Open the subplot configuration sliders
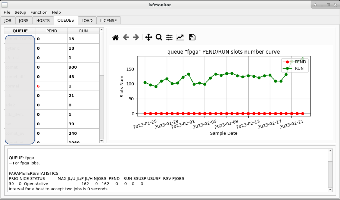The height and width of the screenshot is (200, 340). click(x=169, y=37)
